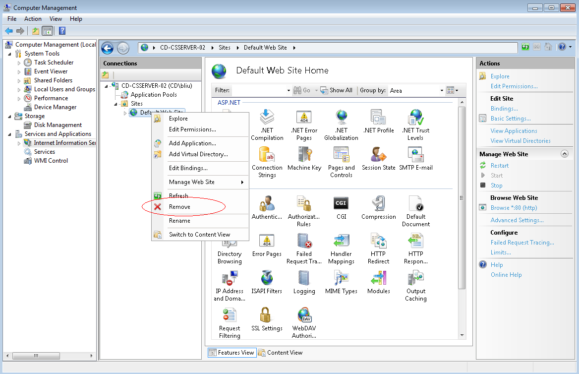
Task: Switch to the Content View tab
Action: click(281, 353)
